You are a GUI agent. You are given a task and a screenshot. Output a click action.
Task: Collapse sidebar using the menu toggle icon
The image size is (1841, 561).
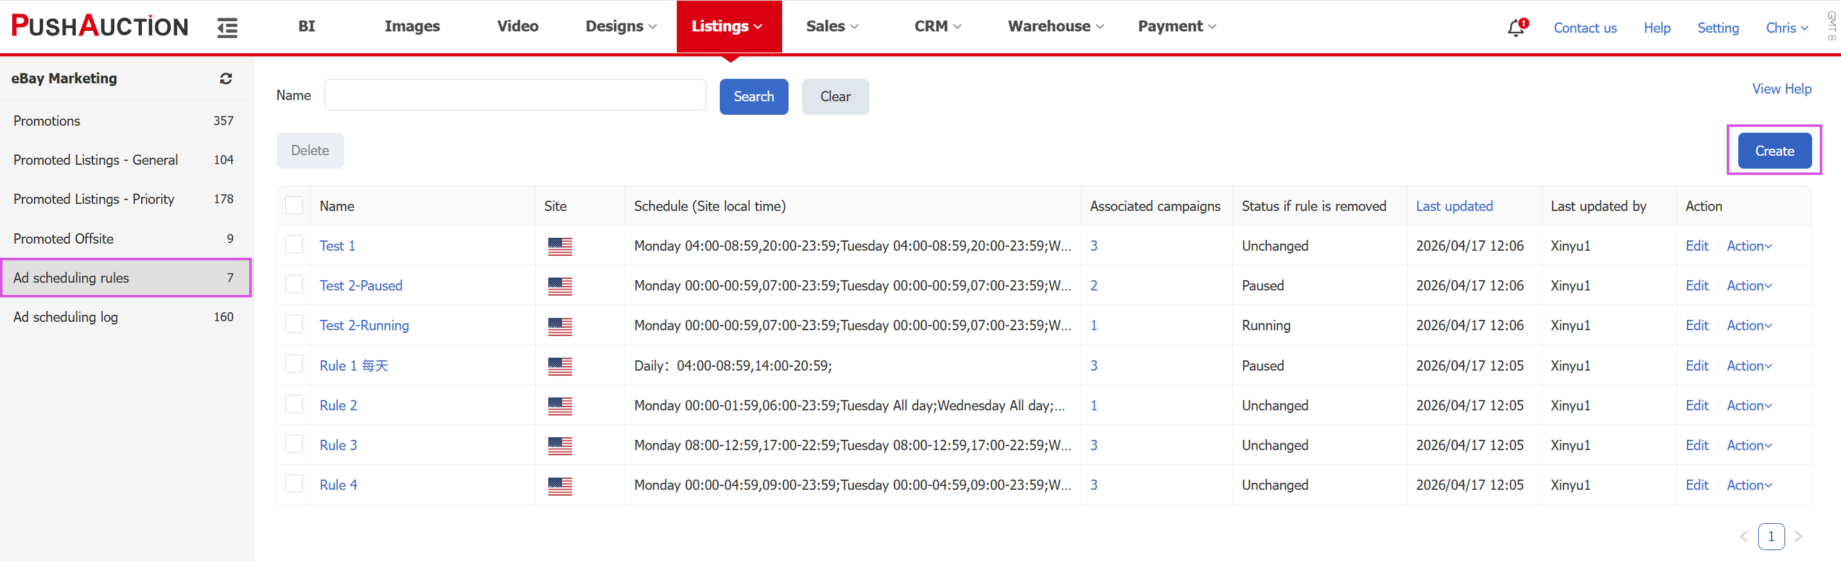tap(227, 28)
